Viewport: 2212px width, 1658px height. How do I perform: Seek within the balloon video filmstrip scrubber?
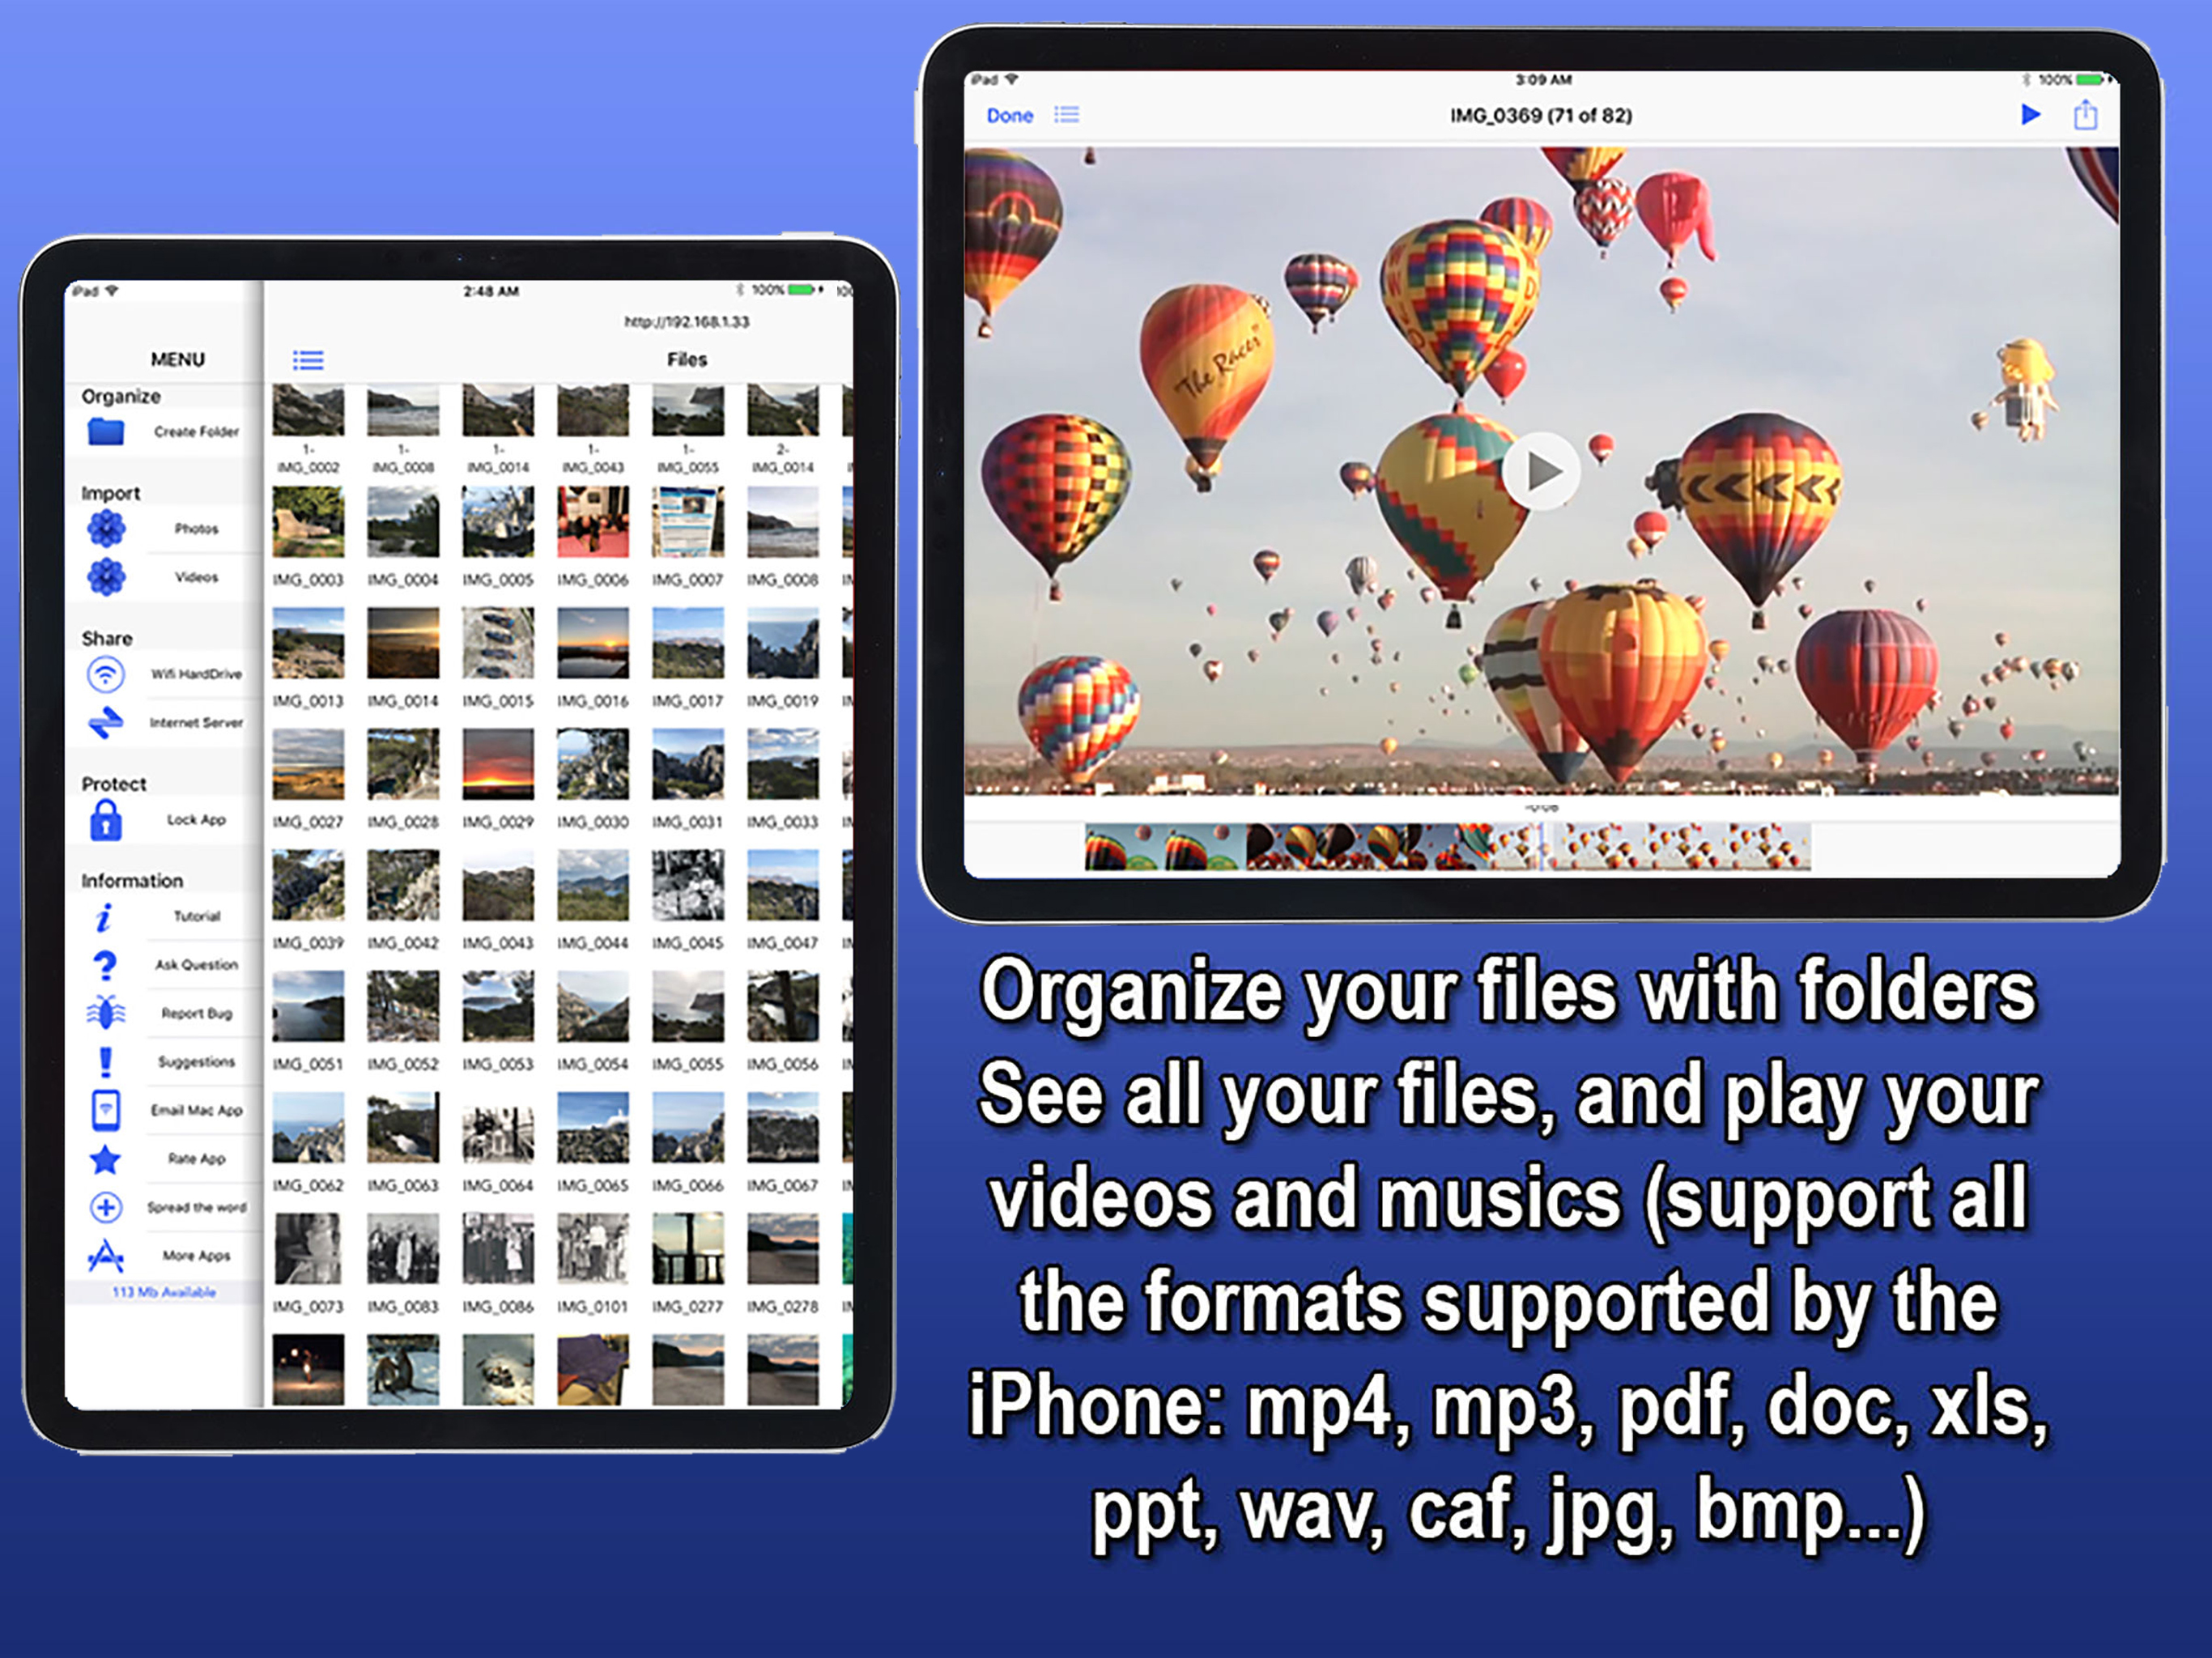point(1447,846)
